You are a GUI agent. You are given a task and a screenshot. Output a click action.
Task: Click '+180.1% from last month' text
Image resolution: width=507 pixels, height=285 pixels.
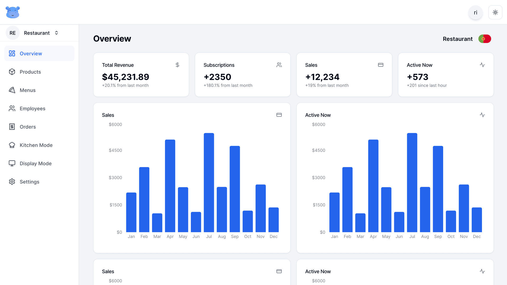click(228, 85)
